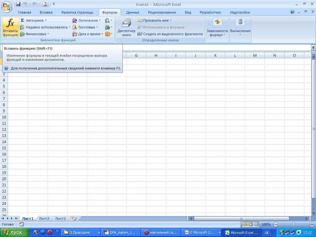Screen dimensions: 316x237
Task: Customize Quick Access Toolbar dropdown arrow
Action: tap(54, 4)
